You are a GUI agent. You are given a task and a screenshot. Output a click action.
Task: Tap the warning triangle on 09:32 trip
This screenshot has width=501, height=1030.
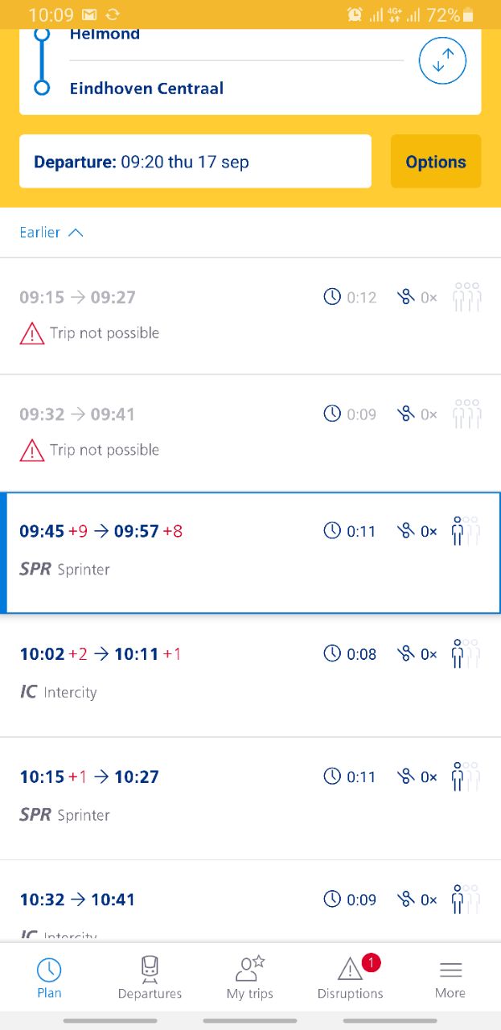pyautogui.click(x=32, y=450)
